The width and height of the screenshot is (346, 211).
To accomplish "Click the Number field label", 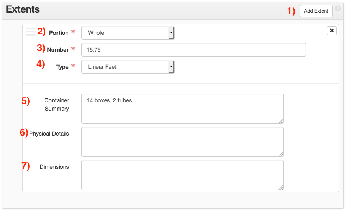I will point(58,50).
